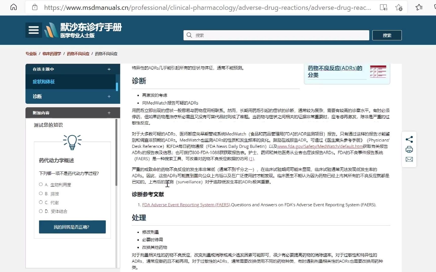Image resolution: width=436 pixels, height=272 pixels.
Task: Add page to favorites star icon
Action: (399, 7)
